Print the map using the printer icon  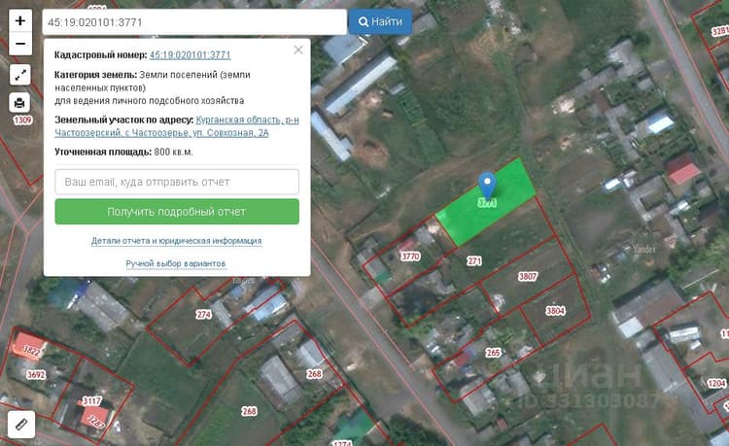(x=20, y=103)
